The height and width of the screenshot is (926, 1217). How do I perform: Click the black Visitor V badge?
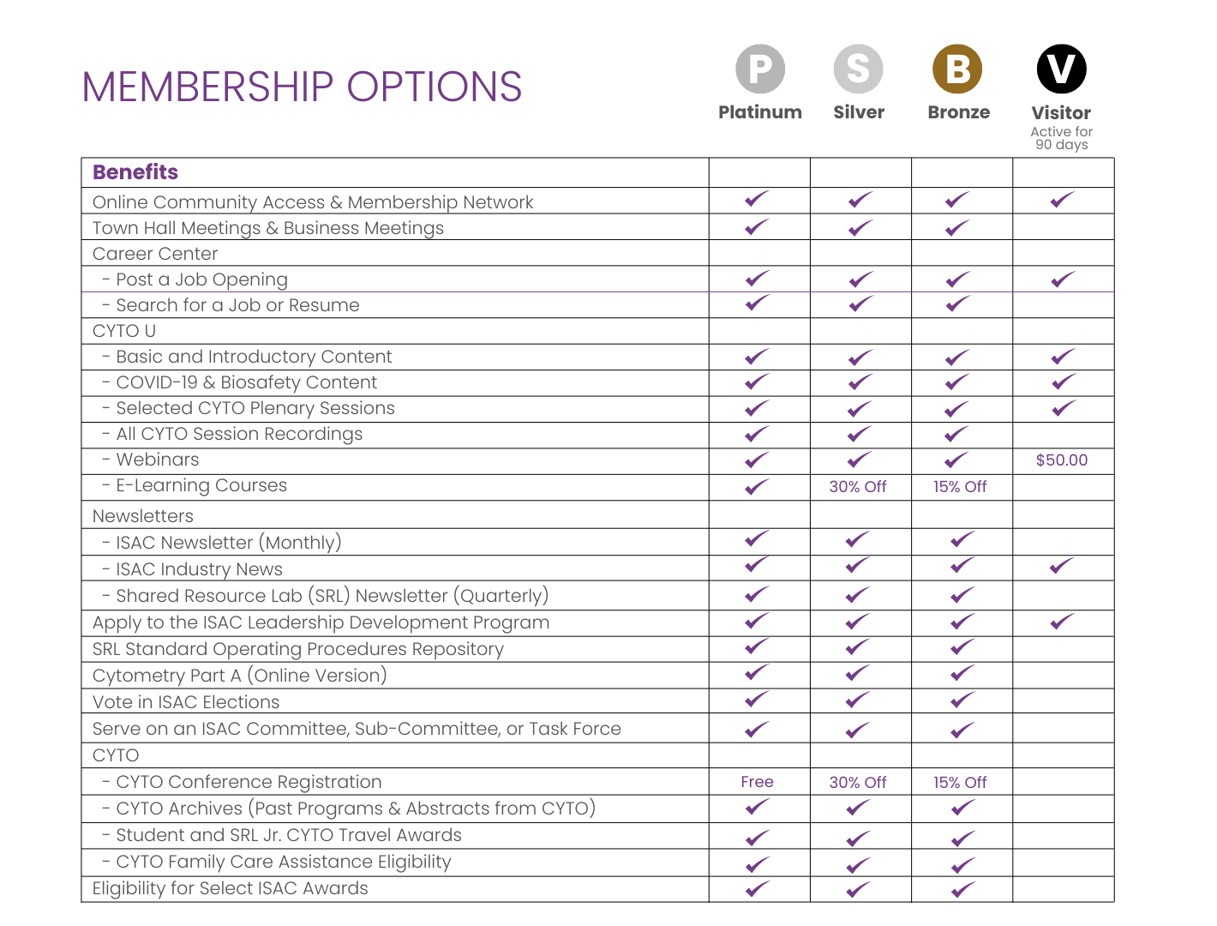[1061, 69]
